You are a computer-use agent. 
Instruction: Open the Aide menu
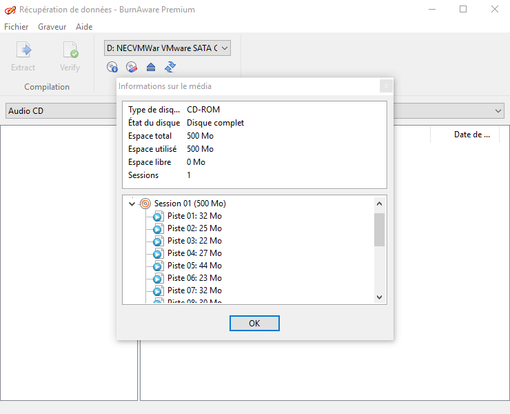pos(84,27)
